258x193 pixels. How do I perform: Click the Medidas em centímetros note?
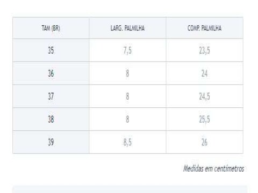pyautogui.click(x=213, y=168)
